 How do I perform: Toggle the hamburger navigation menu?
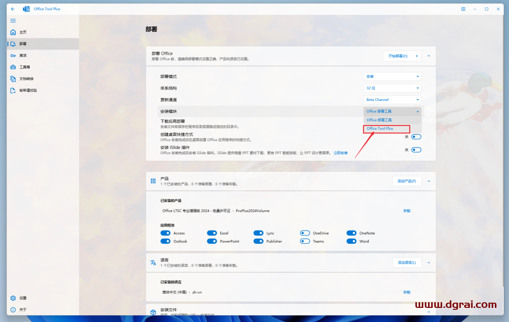pyautogui.click(x=13, y=21)
